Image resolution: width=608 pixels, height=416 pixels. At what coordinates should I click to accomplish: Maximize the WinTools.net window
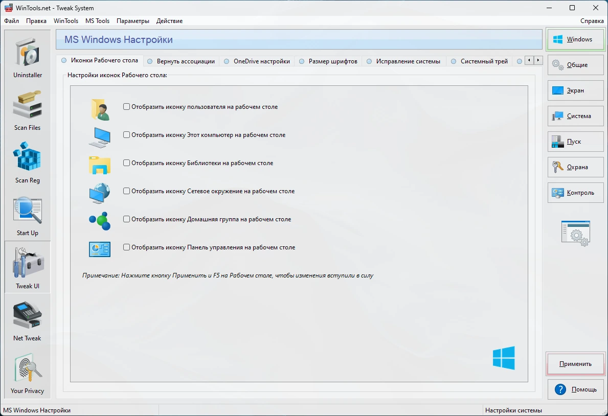click(x=572, y=8)
